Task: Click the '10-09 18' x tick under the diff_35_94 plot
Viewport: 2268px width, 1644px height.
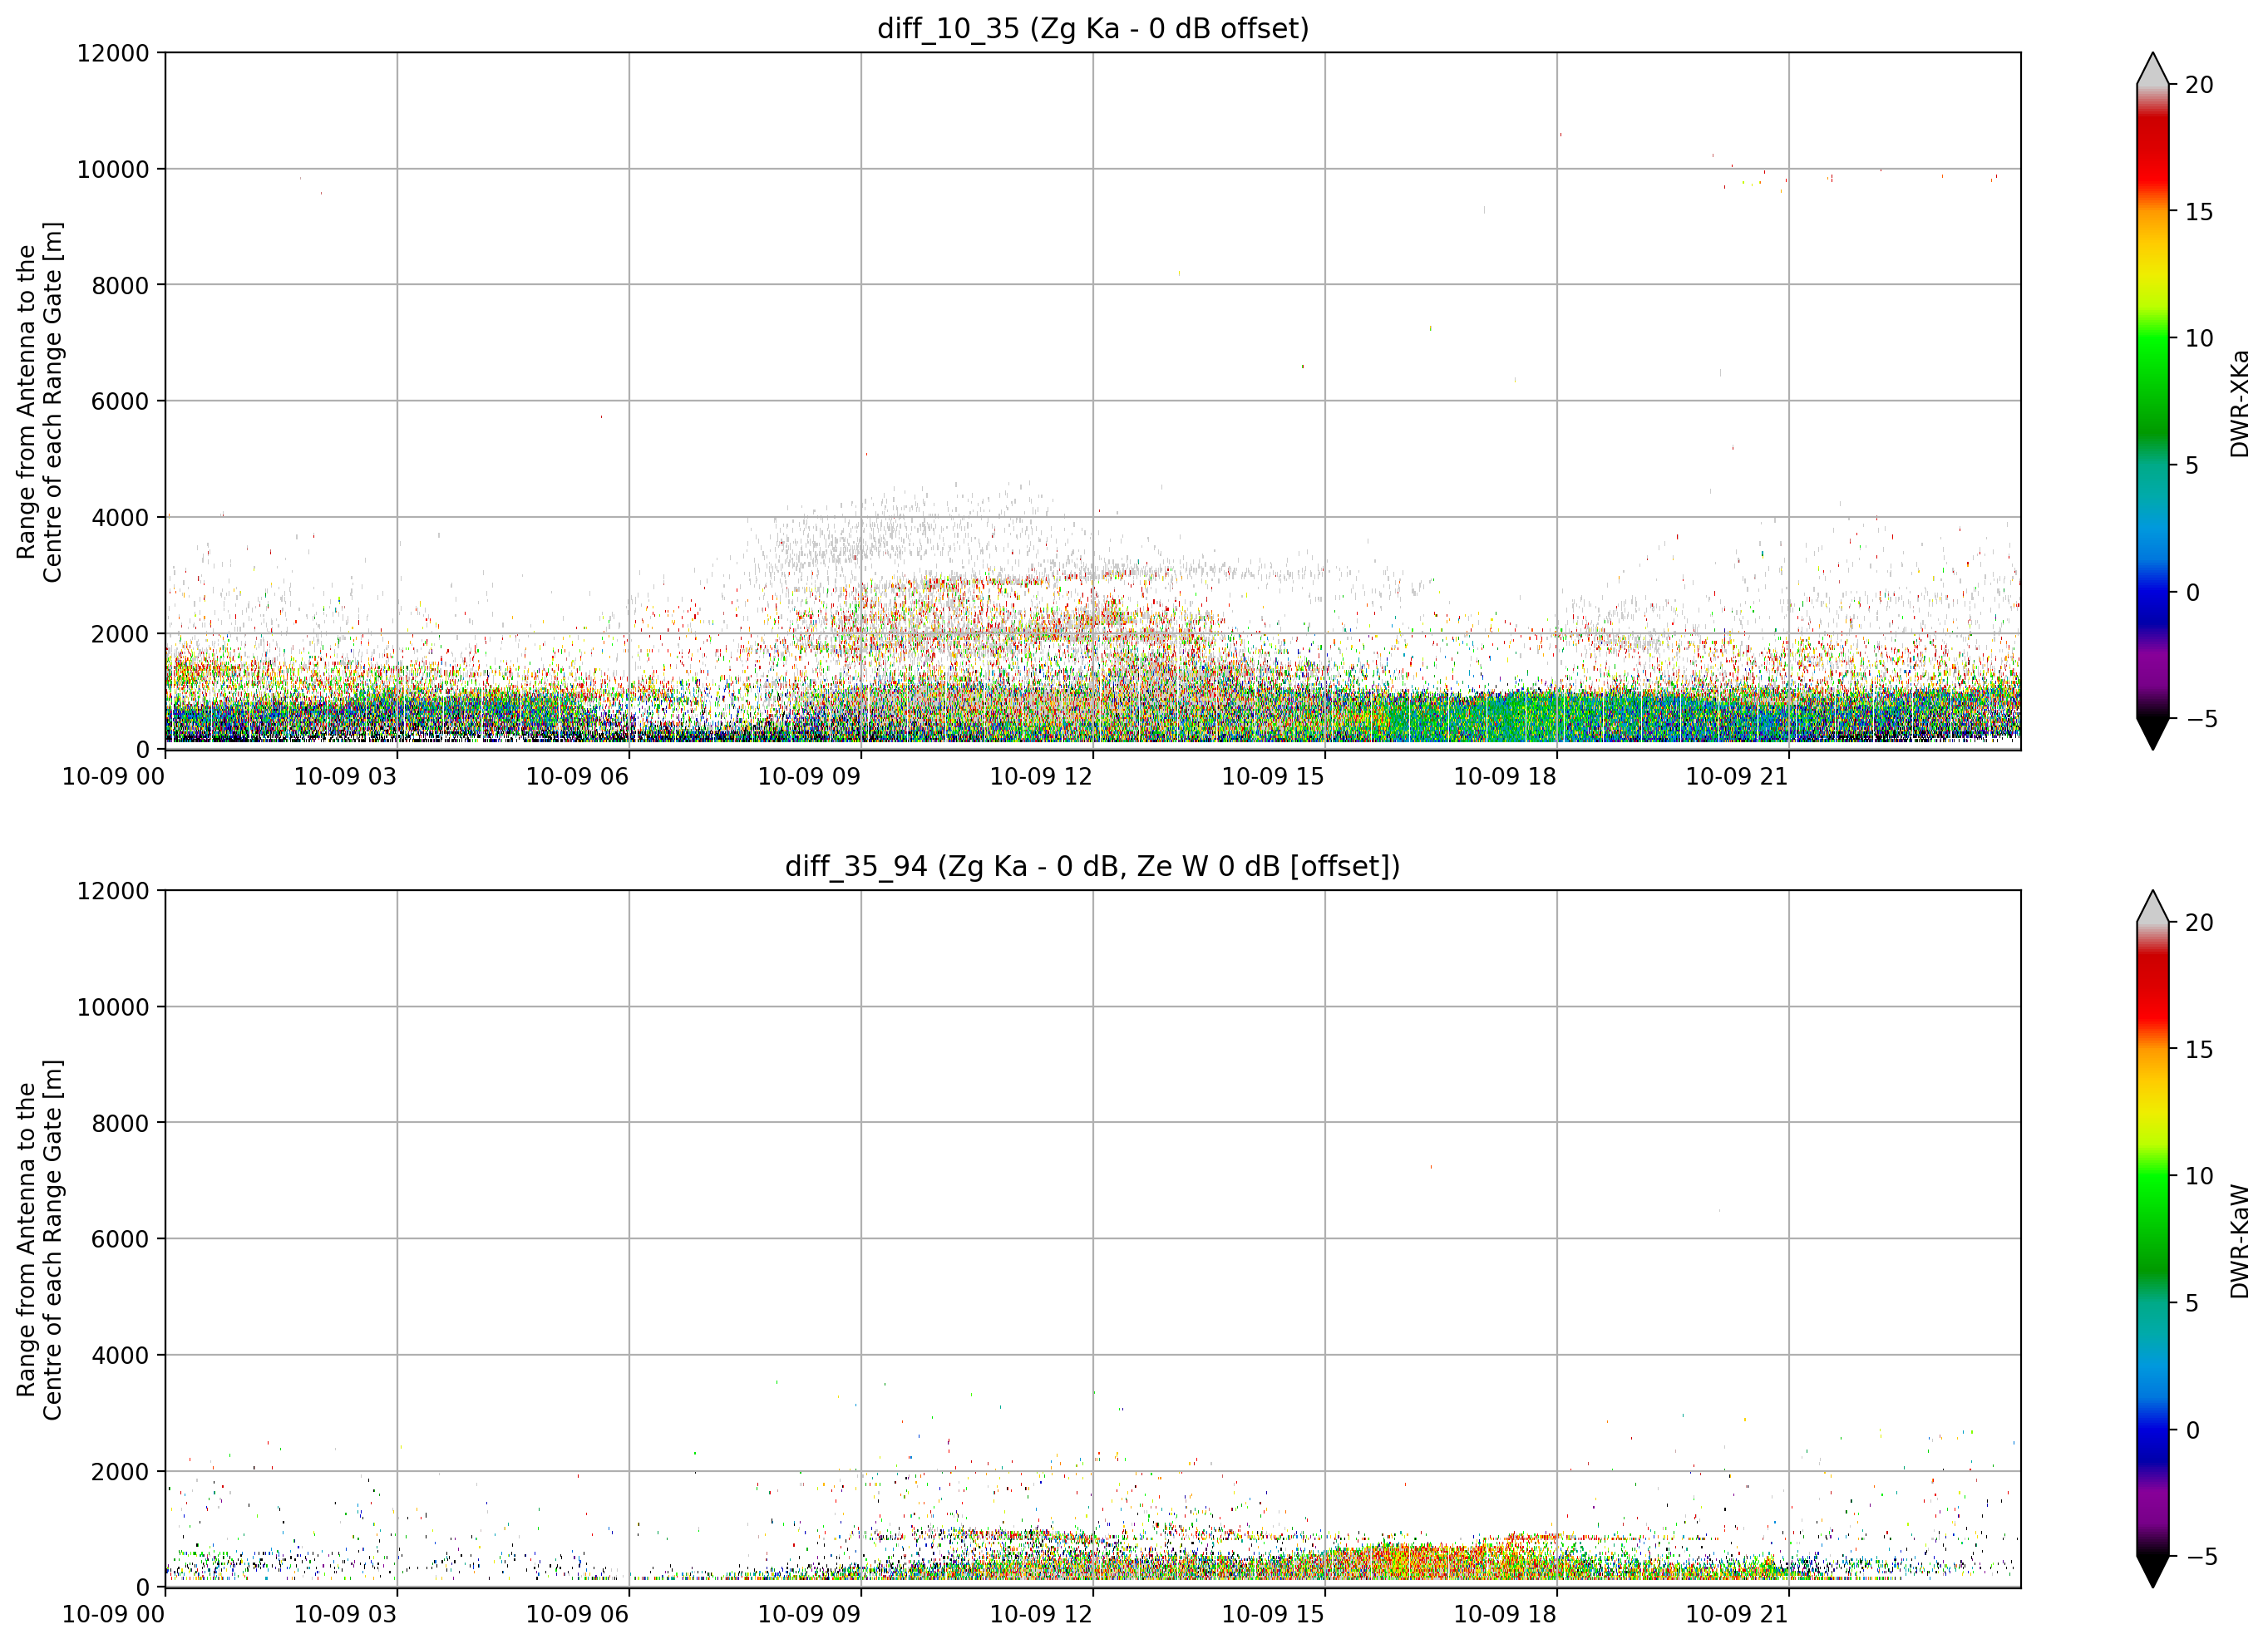Action: click(1505, 1615)
